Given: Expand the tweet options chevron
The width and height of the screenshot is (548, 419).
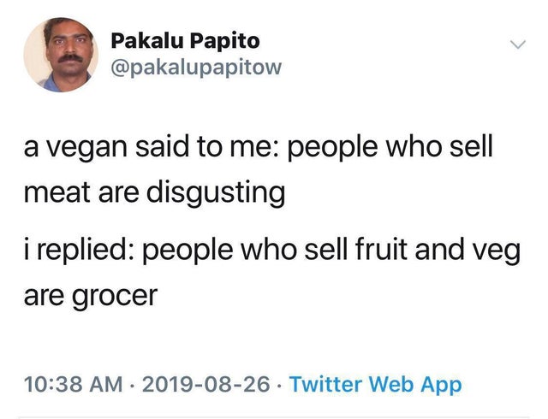Looking at the screenshot, I should [515, 43].
